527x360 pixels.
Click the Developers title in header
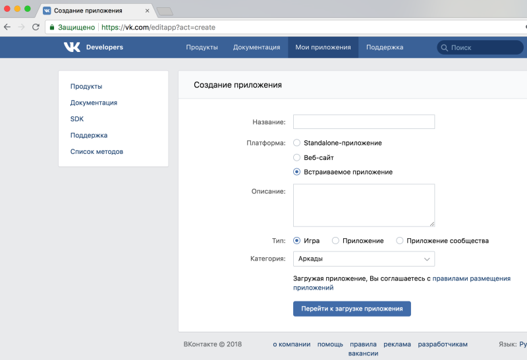point(105,47)
